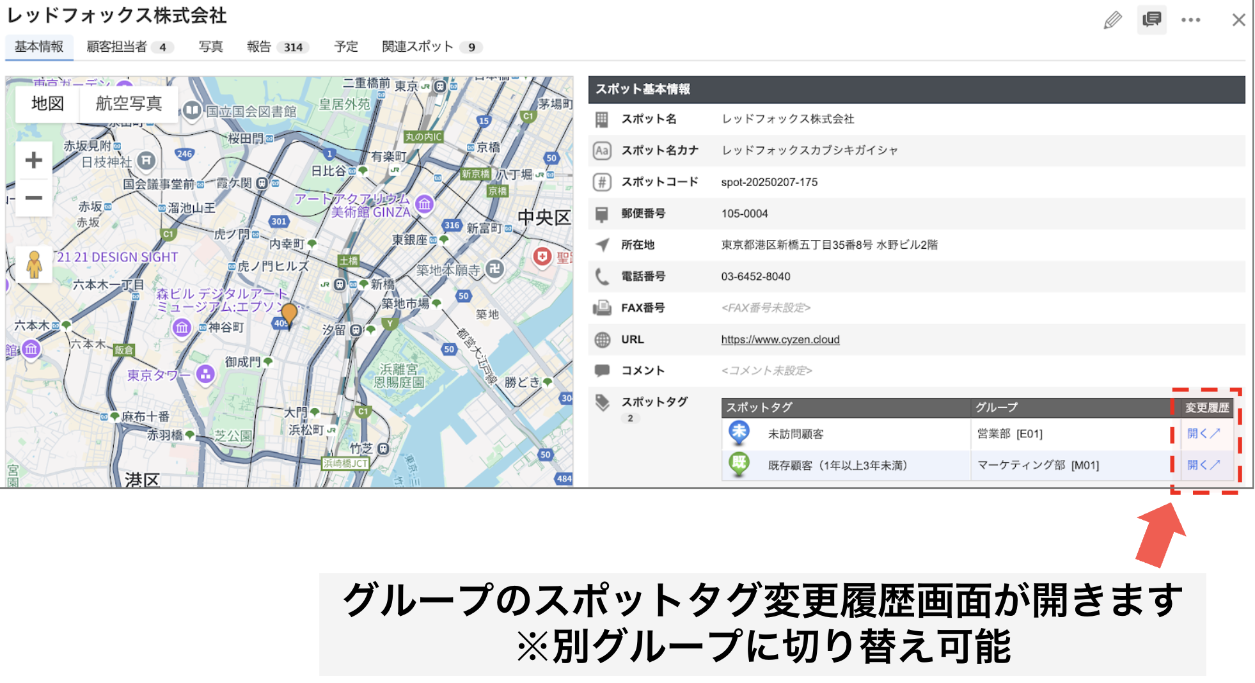Click the pencil edit icon
The height and width of the screenshot is (683, 1255).
click(1112, 20)
